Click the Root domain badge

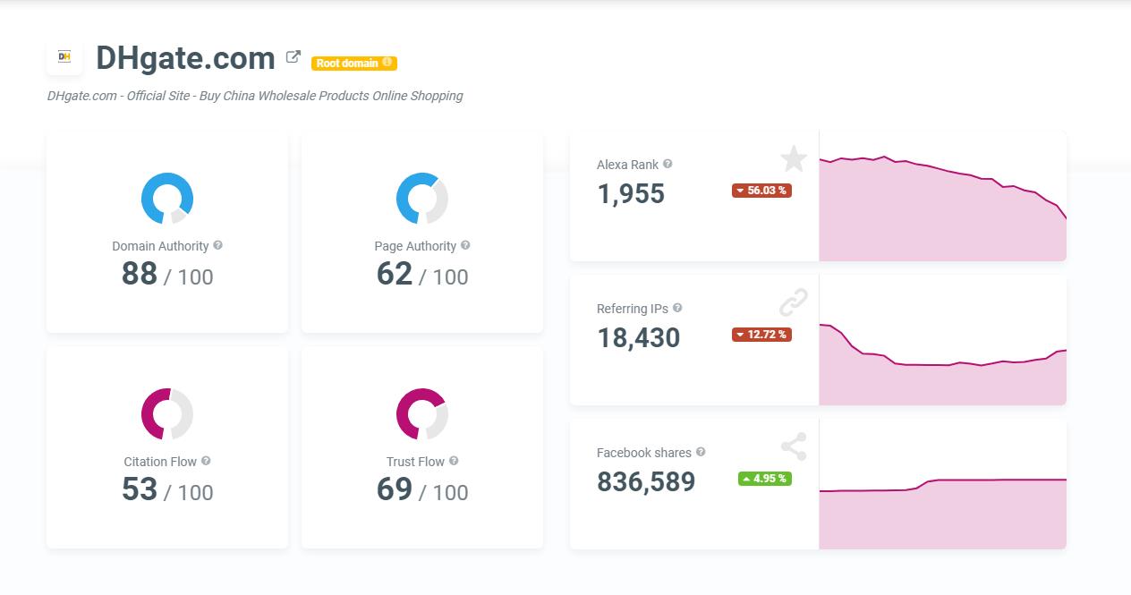[x=353, y=64]
